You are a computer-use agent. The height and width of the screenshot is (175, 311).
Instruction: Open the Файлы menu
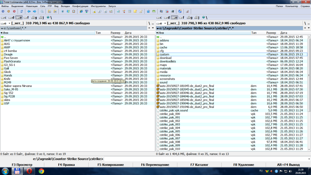tap(5, 6)
